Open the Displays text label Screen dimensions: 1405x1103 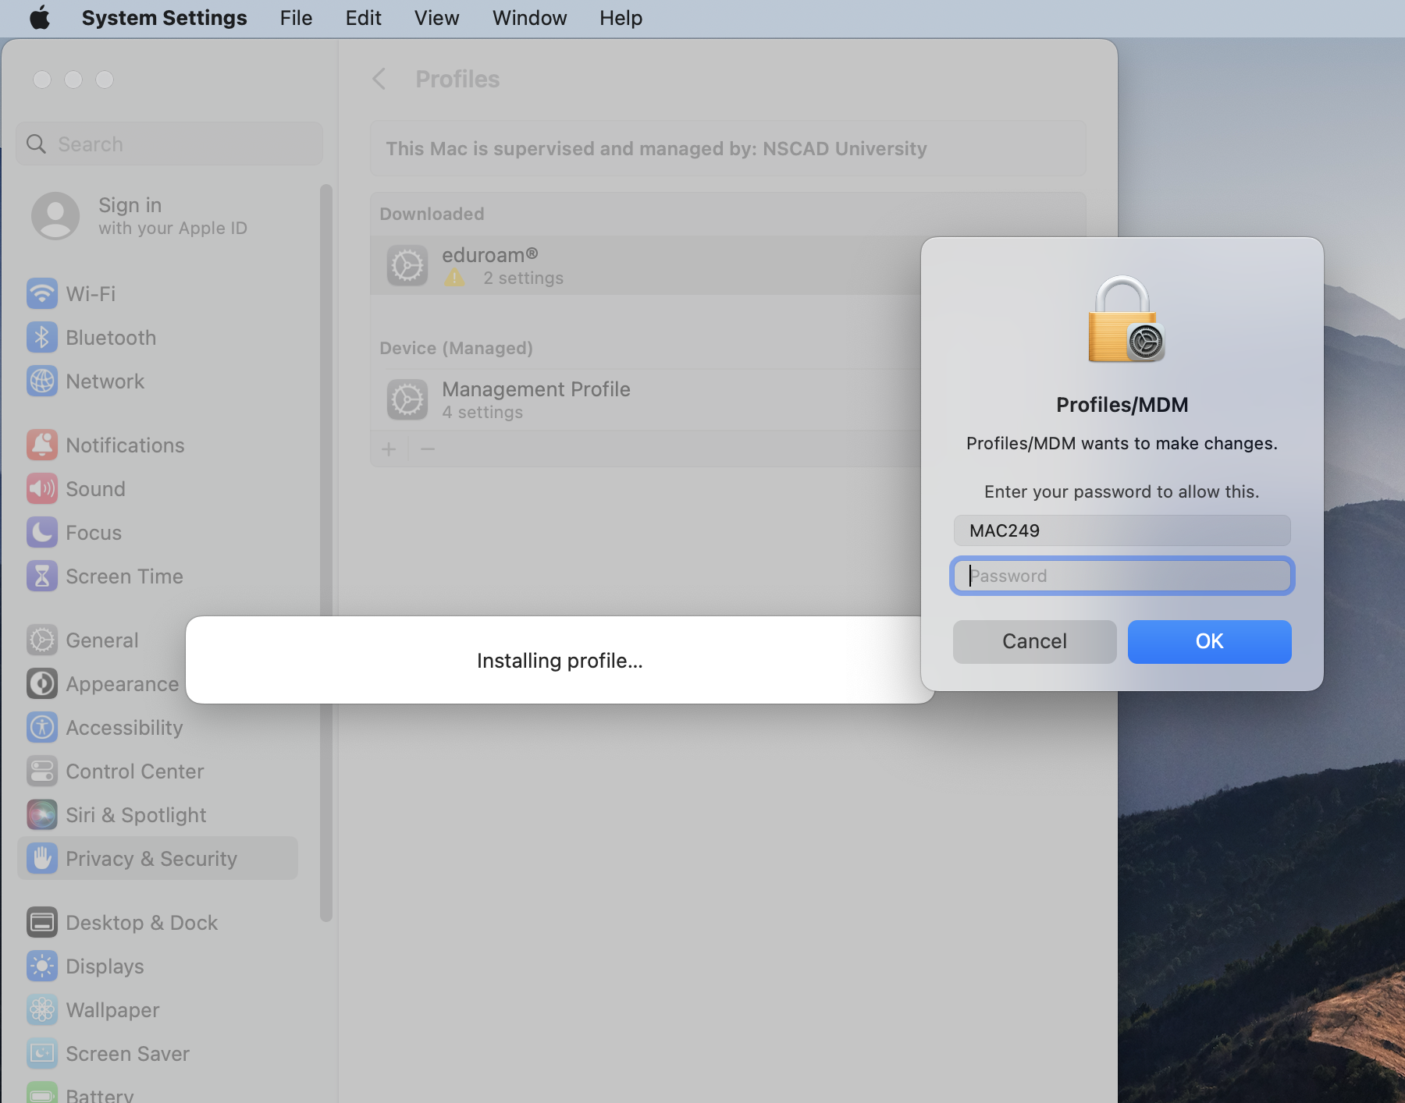point(105,966)
